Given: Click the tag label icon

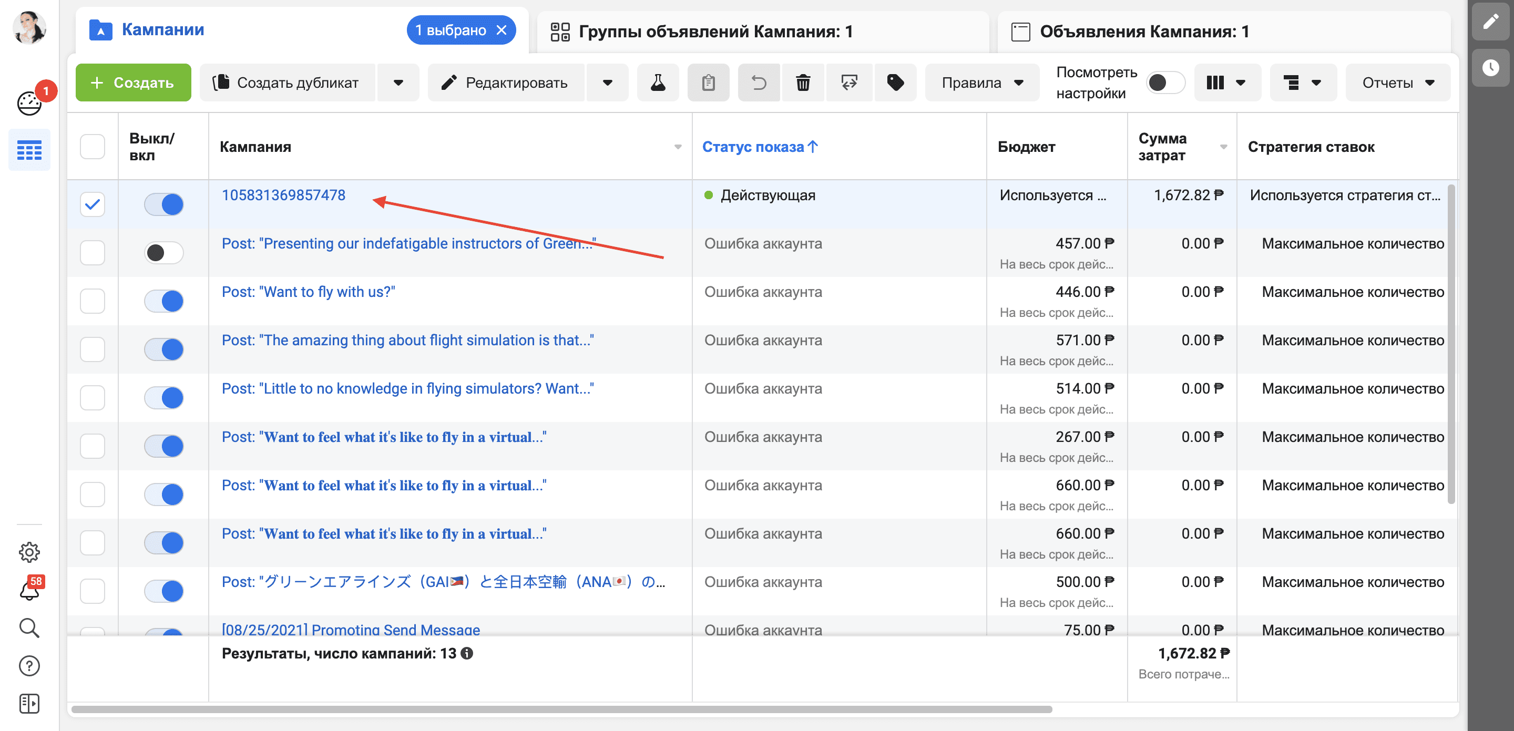Looking at the screenshot, I should click(895, 83).
